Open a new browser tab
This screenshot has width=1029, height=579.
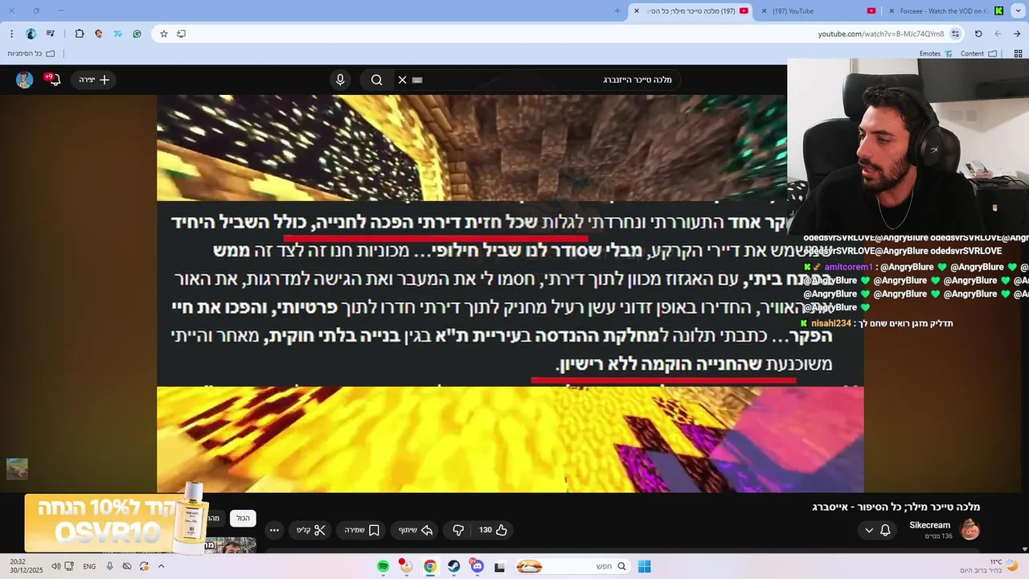pos(617,11)
